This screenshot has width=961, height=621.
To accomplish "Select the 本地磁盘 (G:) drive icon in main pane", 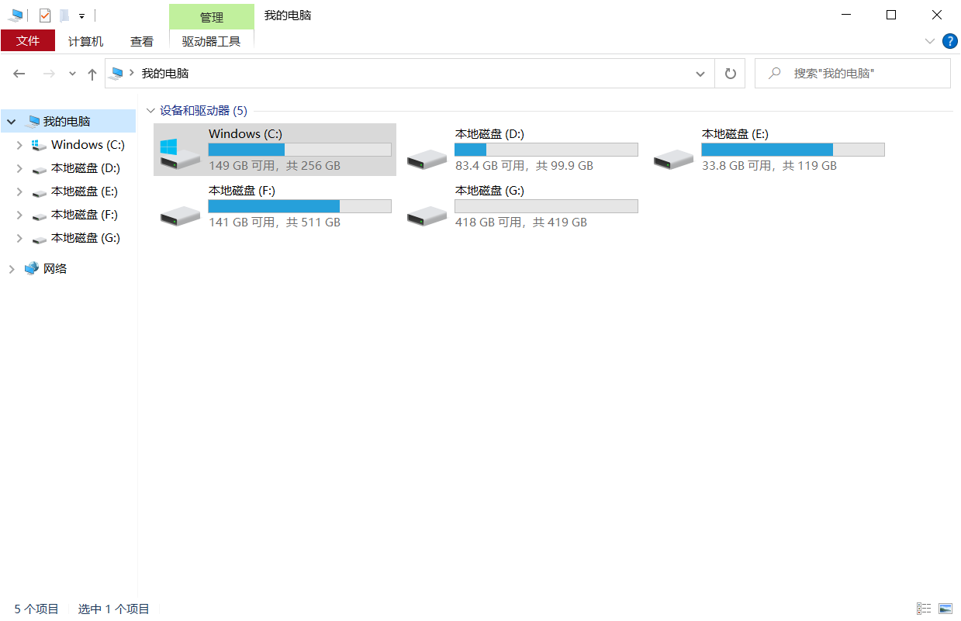I will (x=427, y=216).
